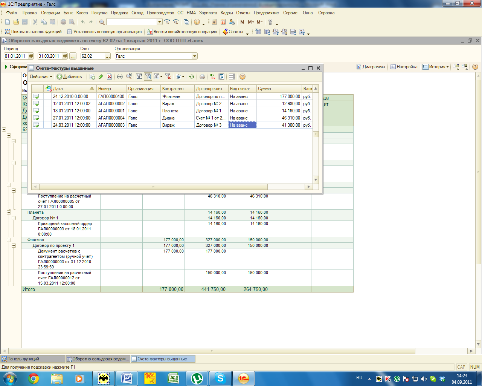Click main report vertical scrollbar down arrow

[x=479, y=344]
